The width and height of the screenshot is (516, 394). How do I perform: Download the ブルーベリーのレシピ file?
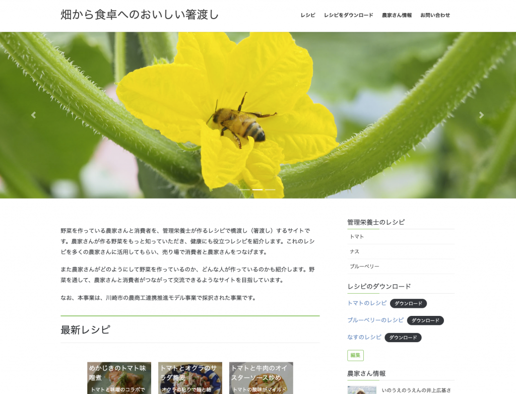coord(425,320)
